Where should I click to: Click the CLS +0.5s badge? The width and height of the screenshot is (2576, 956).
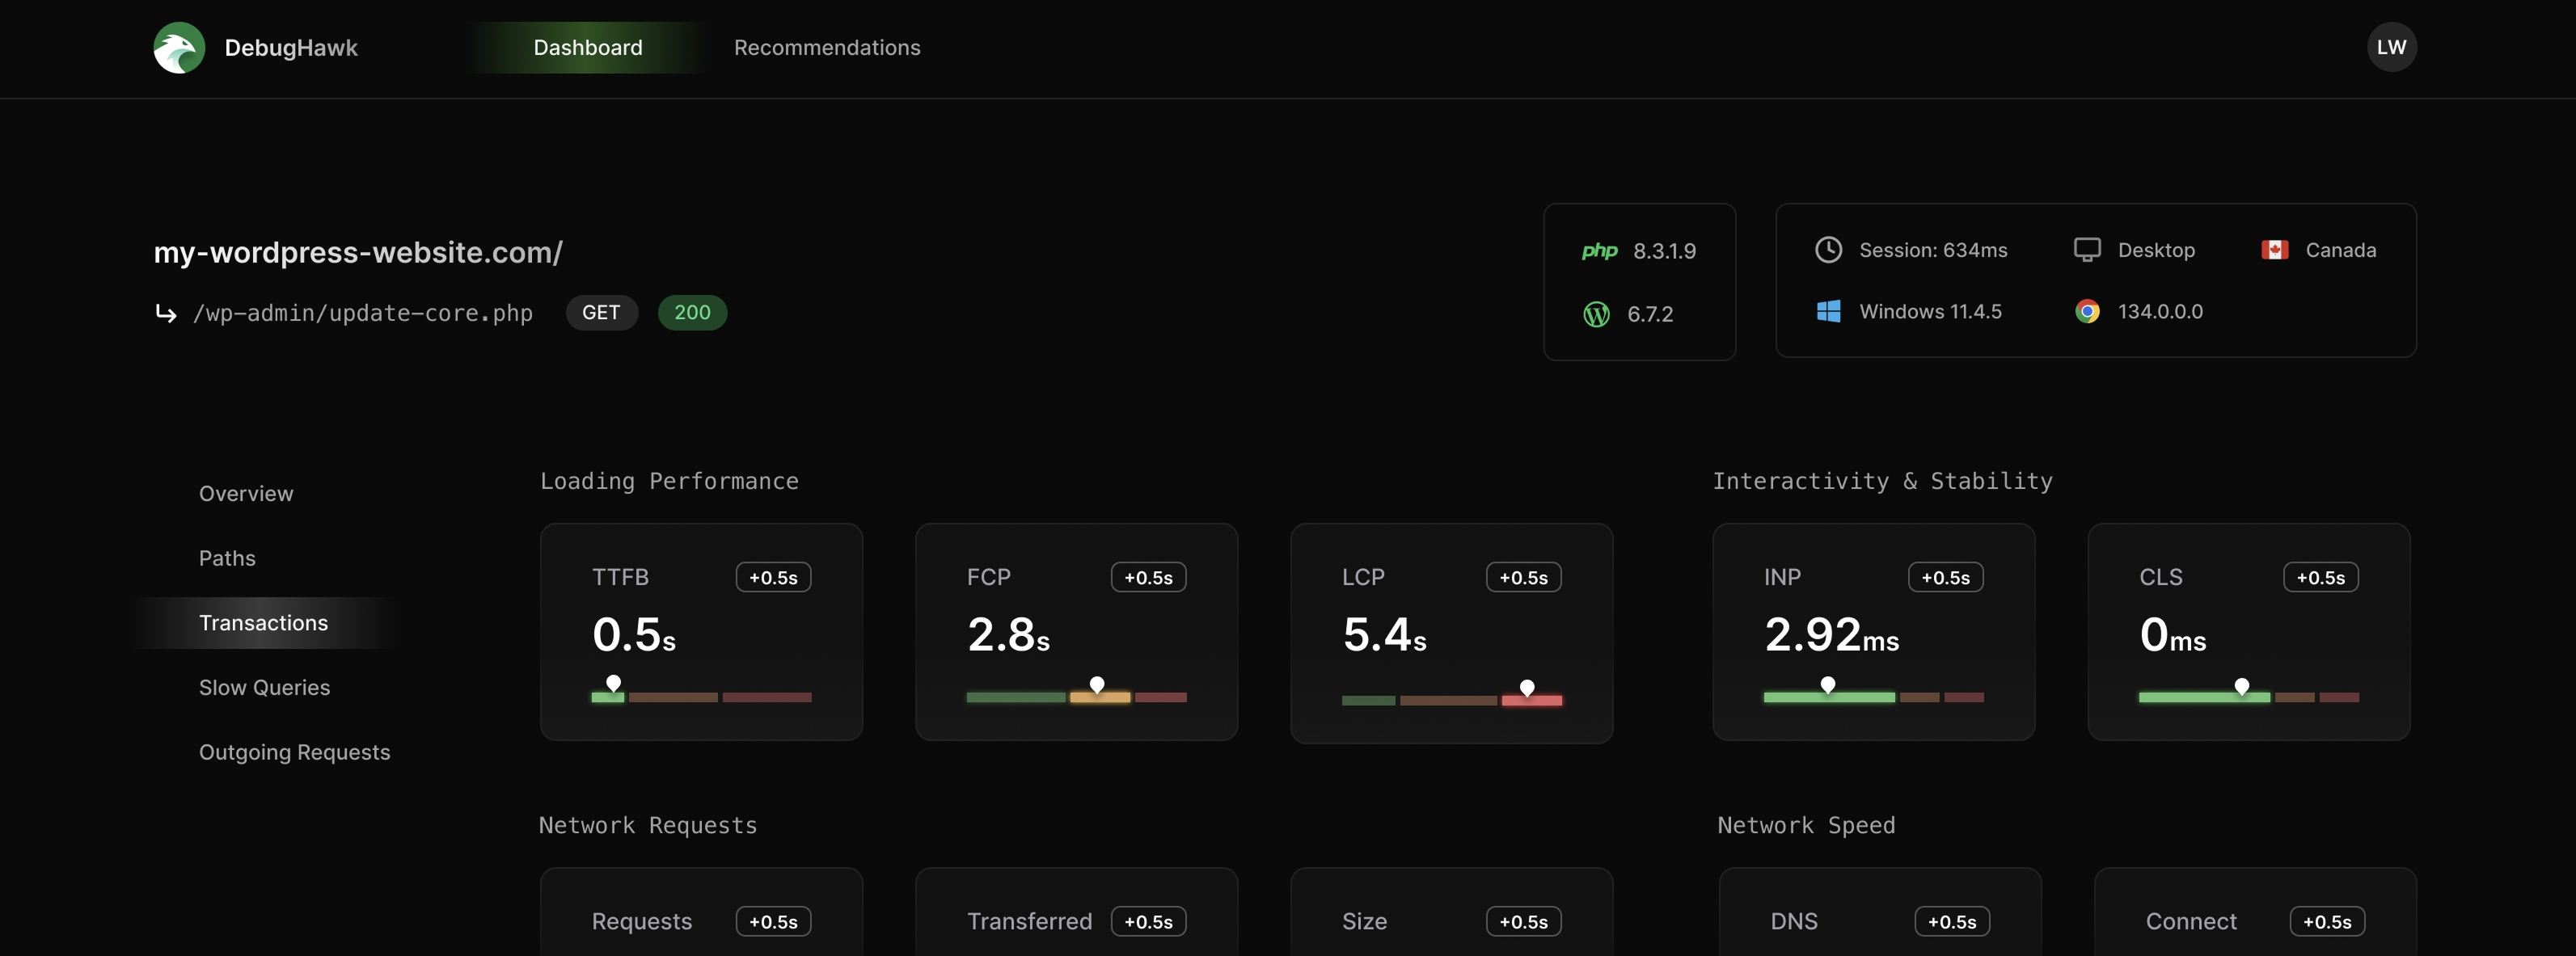click(2320, 577)
